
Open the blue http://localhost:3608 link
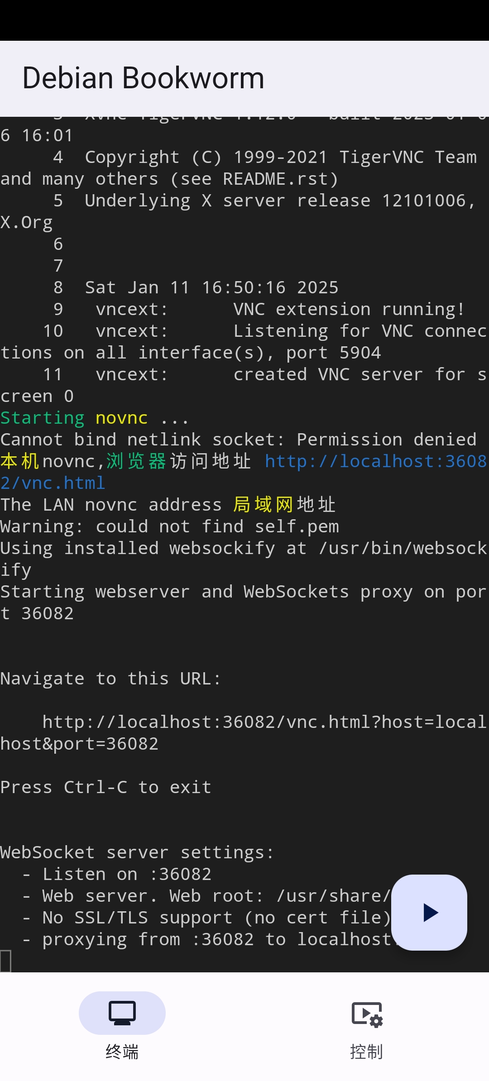point(376,461)
